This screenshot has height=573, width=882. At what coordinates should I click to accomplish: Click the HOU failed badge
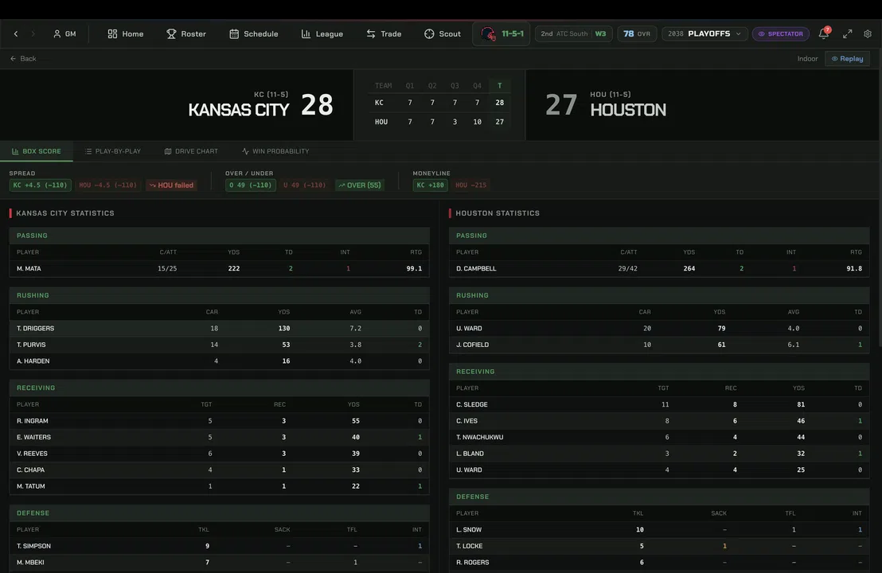pyautogui.click(x=171, y=185)
